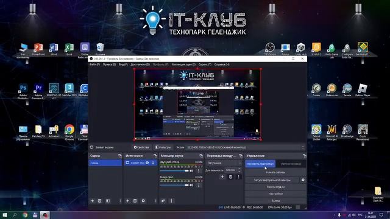Pop out the Scene Transitions dock panel
390x219 pixels.
coord(241,156)
